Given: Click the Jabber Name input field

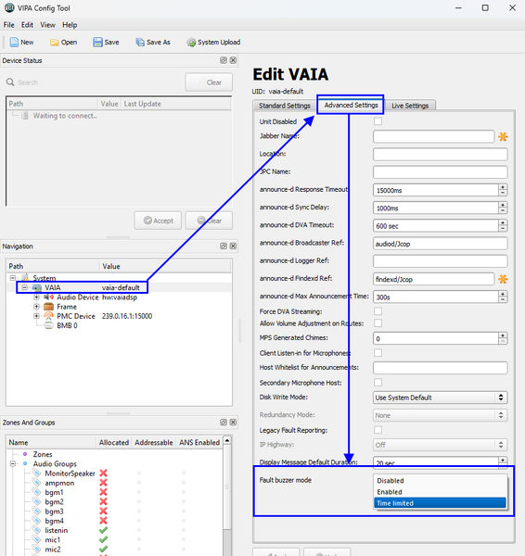Looking at the screenshot, I should [x=434, y=136].
